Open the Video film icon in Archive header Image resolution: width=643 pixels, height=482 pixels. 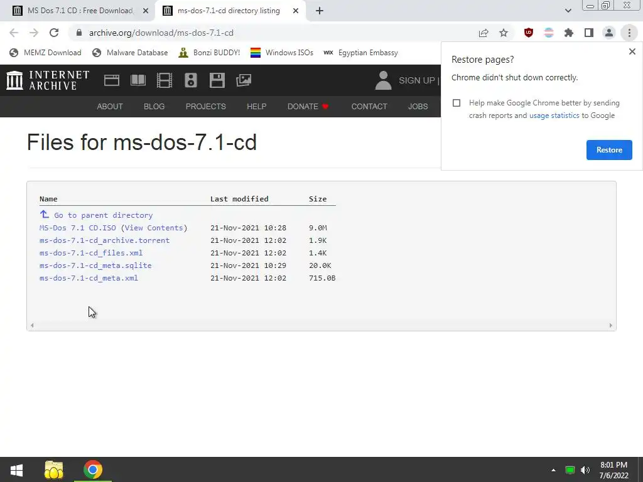[x=165, y=80]
